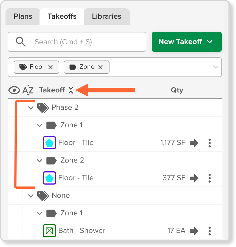This screenshot has height=247, width=236.
Task: Collapse all groups icon beside Takeoff
Action: point(71,90)
